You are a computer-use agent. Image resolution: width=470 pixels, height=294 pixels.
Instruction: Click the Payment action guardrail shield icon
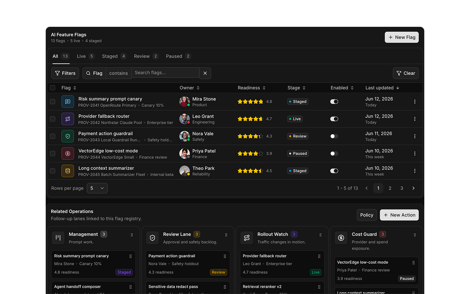point(68,136)
